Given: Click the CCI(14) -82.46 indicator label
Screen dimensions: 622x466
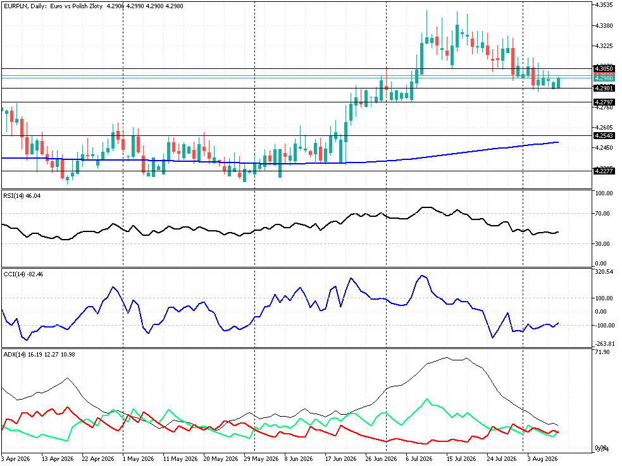Looking at the screenshot, I should tap(23, 274).
